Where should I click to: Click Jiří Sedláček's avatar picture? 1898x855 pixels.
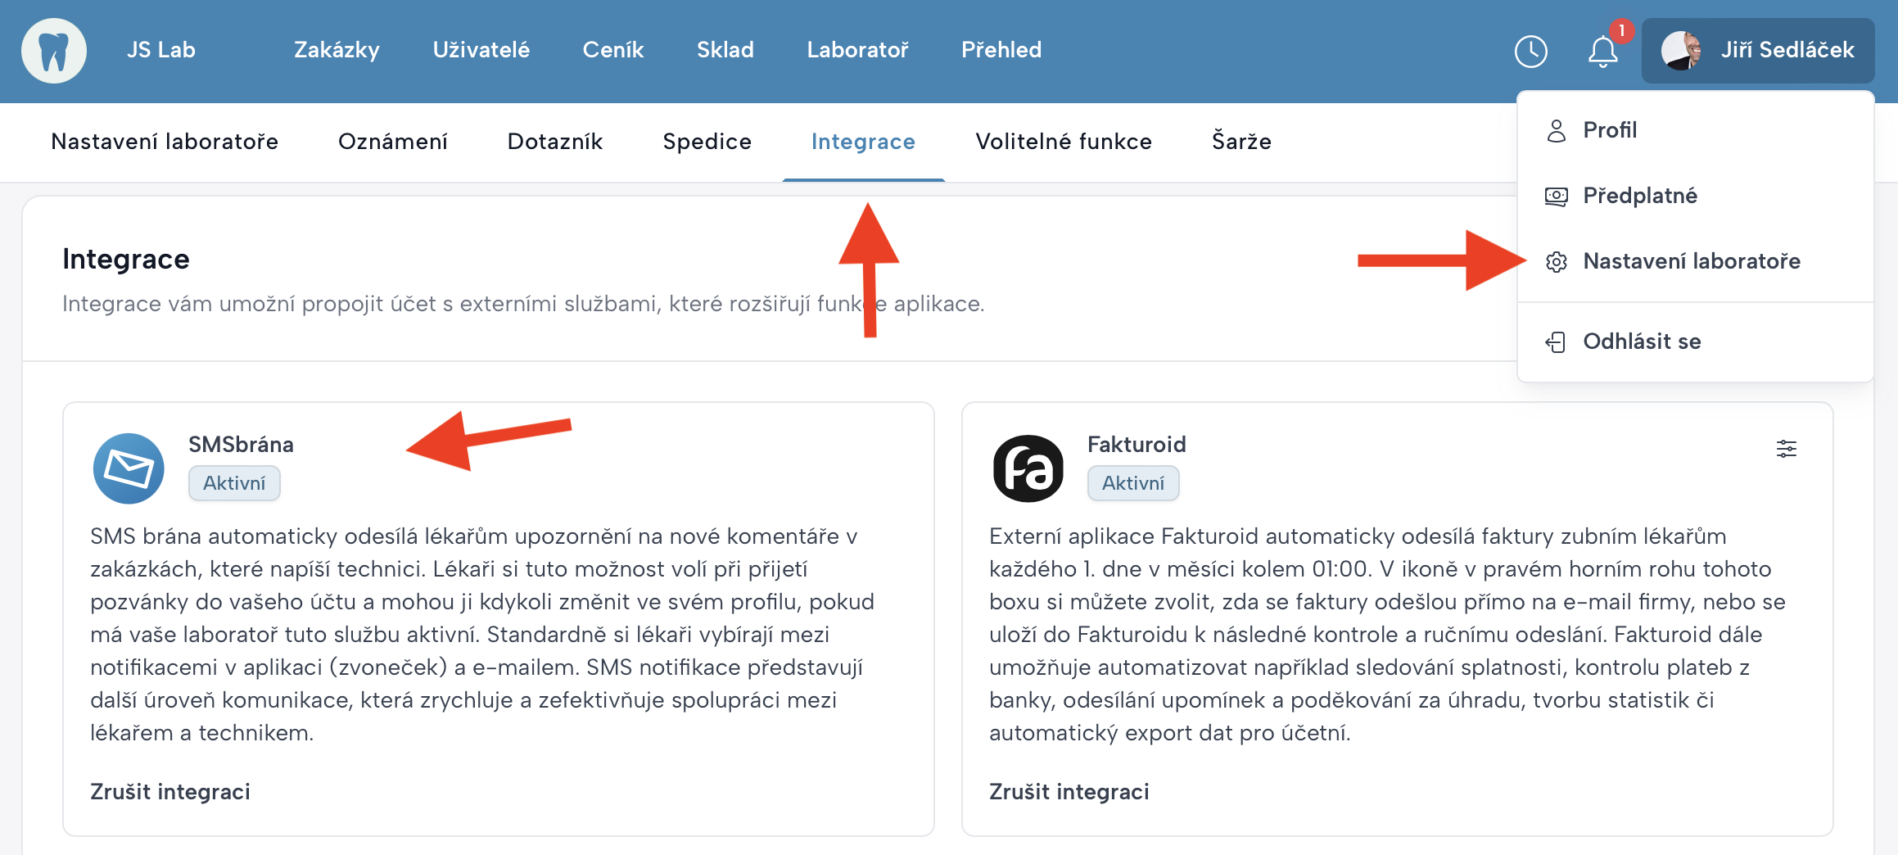point(1681,51)
